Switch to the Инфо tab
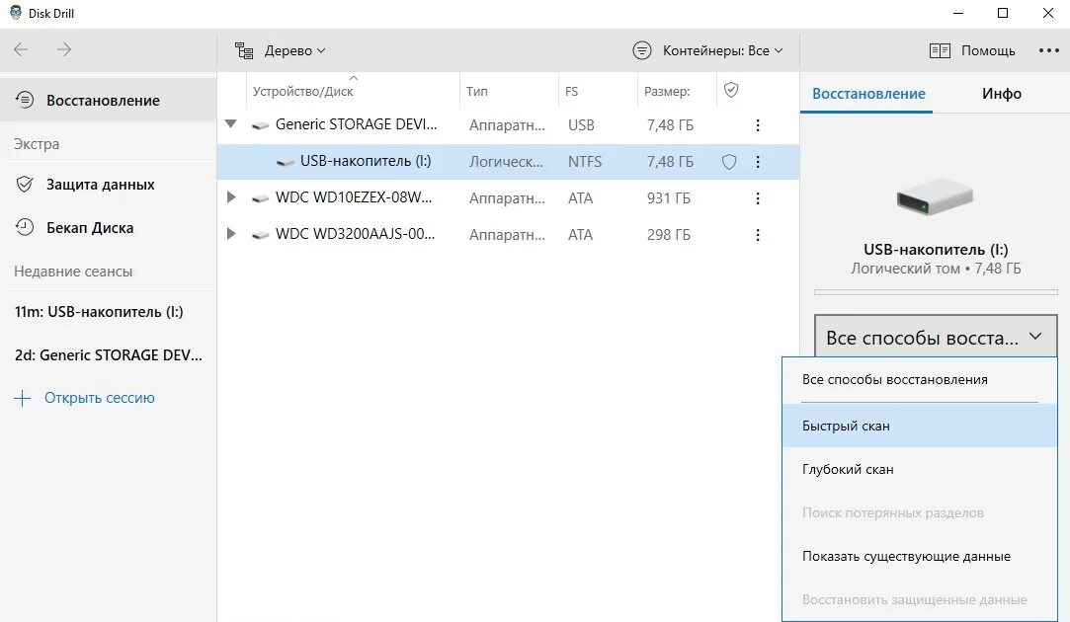This screenshot has width=1070, height=622. (x=1001, y=94)
